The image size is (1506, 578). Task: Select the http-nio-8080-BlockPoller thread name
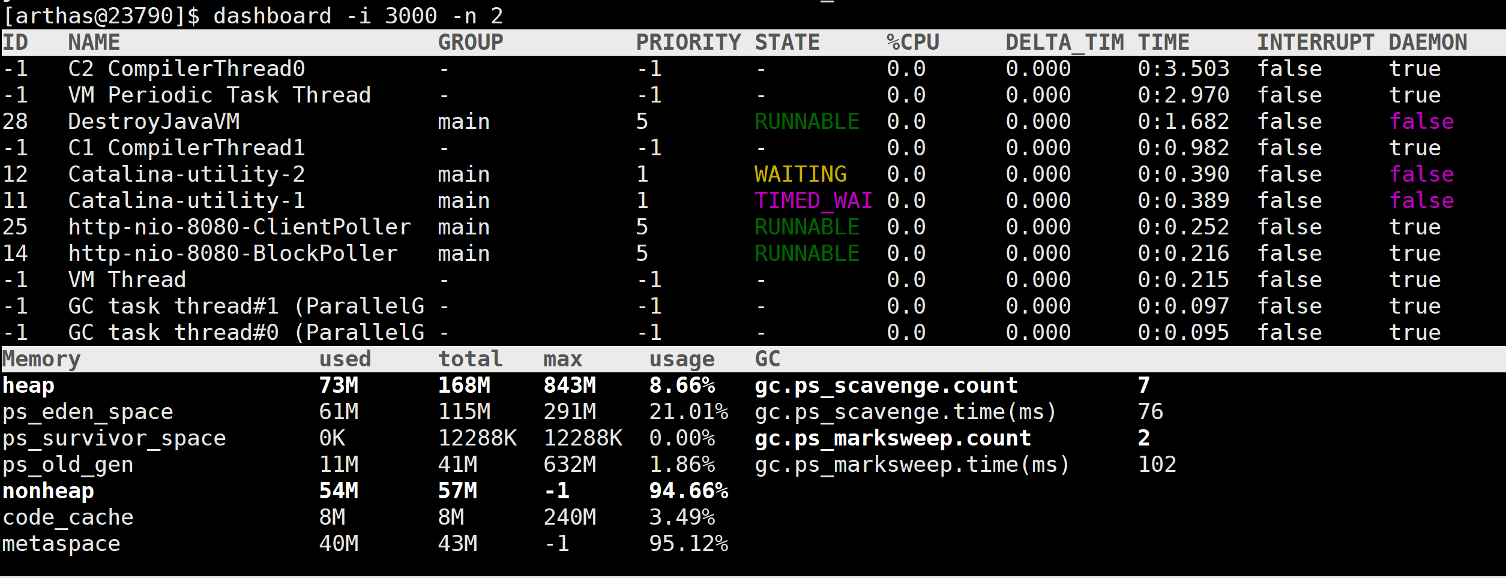(x=233, y=253)
